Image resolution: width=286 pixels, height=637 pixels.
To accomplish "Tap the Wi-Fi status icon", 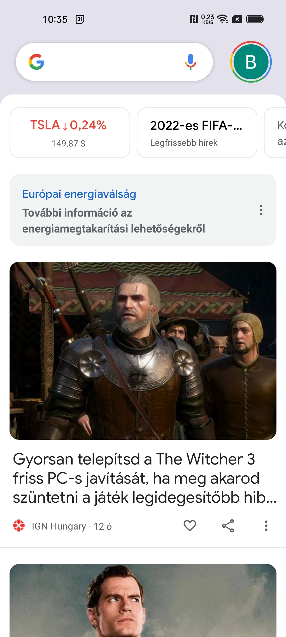I will [x=223, y=19].
